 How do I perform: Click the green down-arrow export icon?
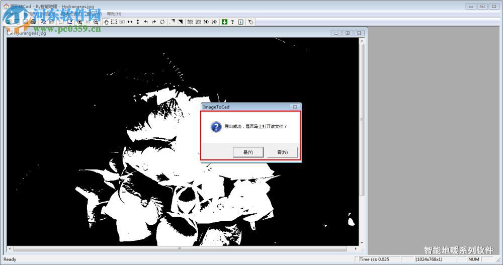click(224, 22)
